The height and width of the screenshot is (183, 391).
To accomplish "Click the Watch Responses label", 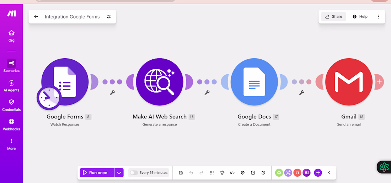I will [65, 124].
